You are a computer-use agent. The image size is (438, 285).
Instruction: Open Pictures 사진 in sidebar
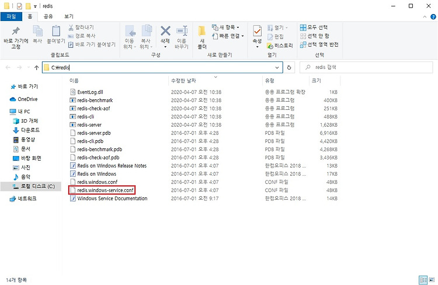(x=22, y=168)
